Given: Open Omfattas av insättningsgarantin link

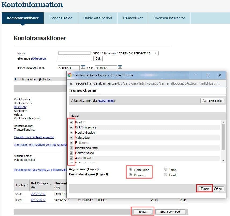Looking at the screenshot, I should coord(34,137).
